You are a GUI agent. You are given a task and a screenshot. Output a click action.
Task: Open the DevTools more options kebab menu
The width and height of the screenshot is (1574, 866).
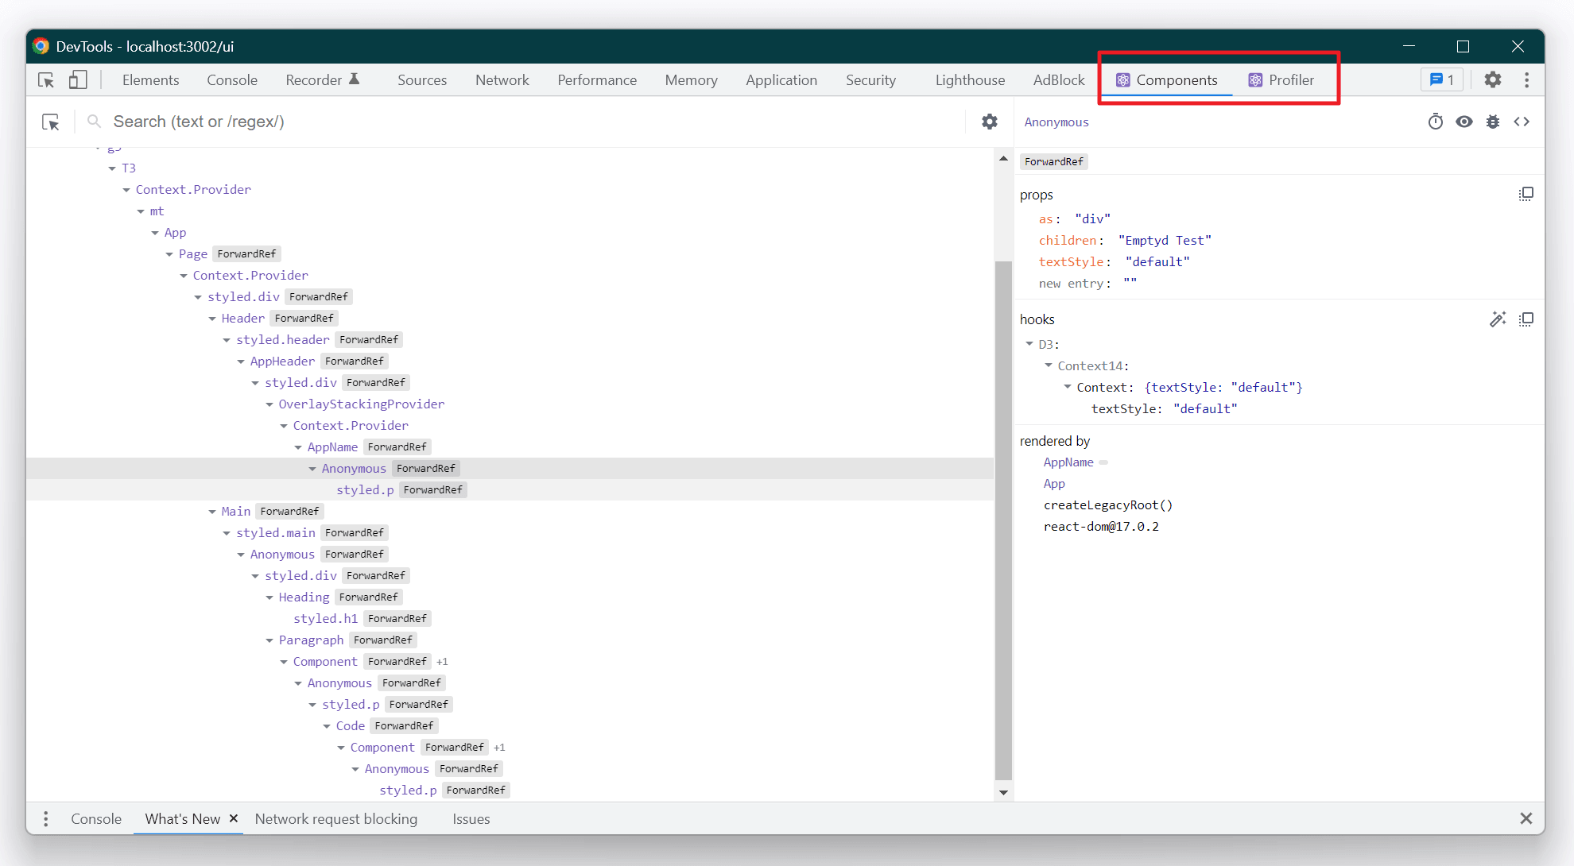1526,80
